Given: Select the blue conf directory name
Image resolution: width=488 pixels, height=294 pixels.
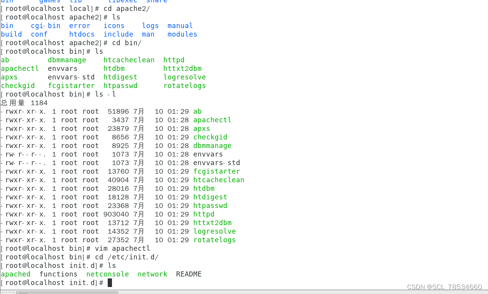Looking at the screenshot, I should [x=39, y=34].
